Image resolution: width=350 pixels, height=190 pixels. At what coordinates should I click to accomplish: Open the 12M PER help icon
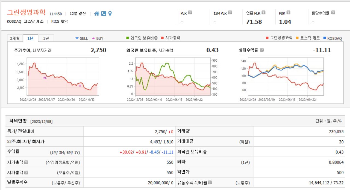(230, 13)
